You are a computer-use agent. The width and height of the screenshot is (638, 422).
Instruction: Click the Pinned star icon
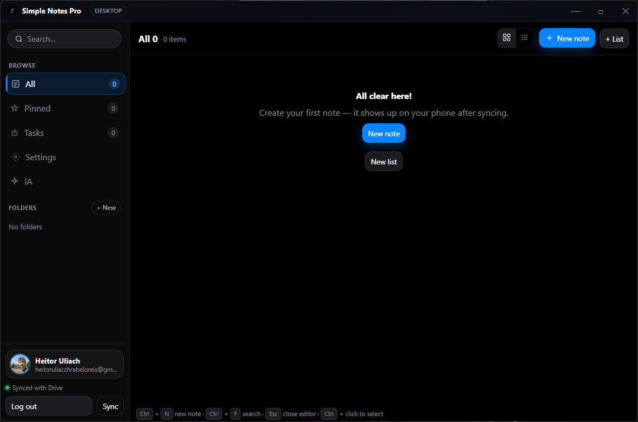pyautogui.click(x=15, y=108)
